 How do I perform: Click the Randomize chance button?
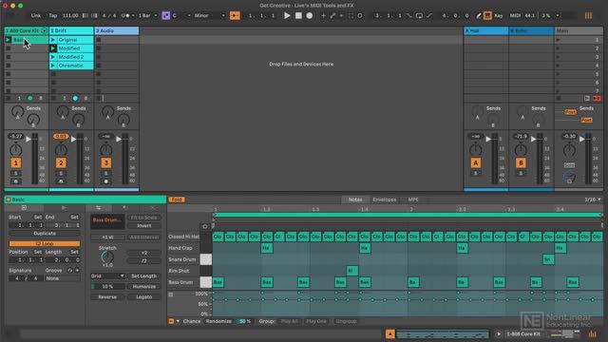click(218, 321)
